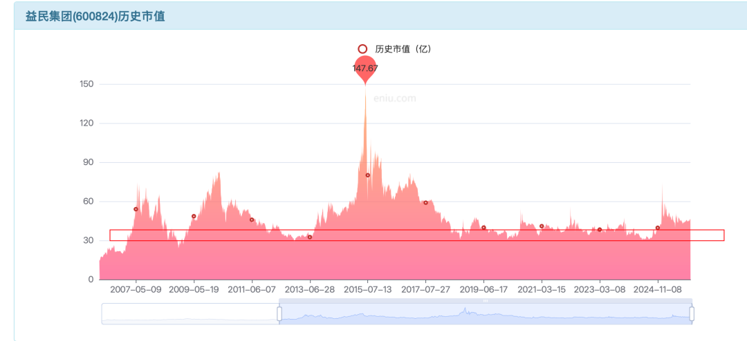Select the 2011-06-07 data point marker
This screenshot has height=341, width=747.
pos(252,220)
